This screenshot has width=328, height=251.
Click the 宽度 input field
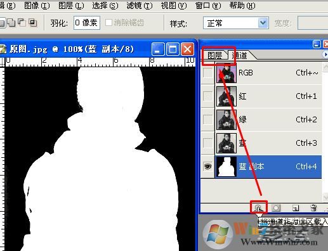[x=313, y=23]
